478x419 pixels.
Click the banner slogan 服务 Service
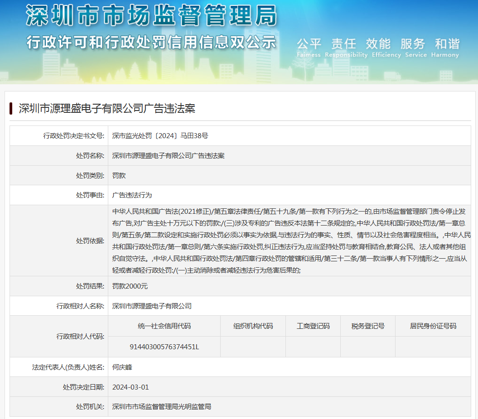coord(416,48)
